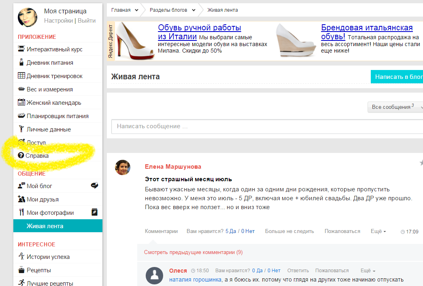This screenshot has height=286, width=423.
Task: Open the Ещё menu under the post
Action: click(378, 231)
